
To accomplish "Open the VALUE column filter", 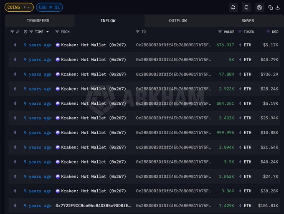I will click(x=220, y=32).
